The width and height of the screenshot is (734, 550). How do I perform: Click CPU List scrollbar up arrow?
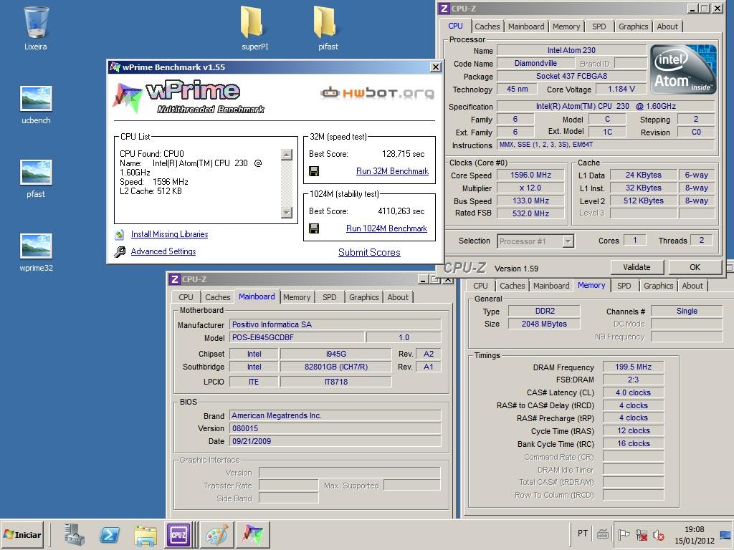[287, 155]
